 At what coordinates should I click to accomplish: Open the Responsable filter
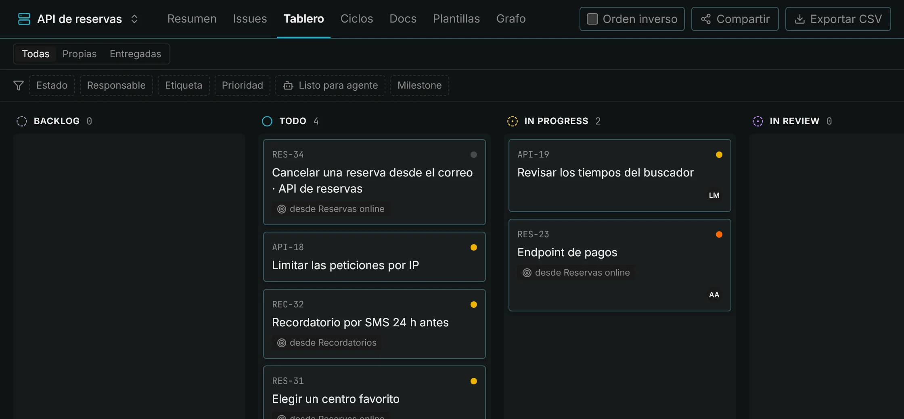[116, 85]
